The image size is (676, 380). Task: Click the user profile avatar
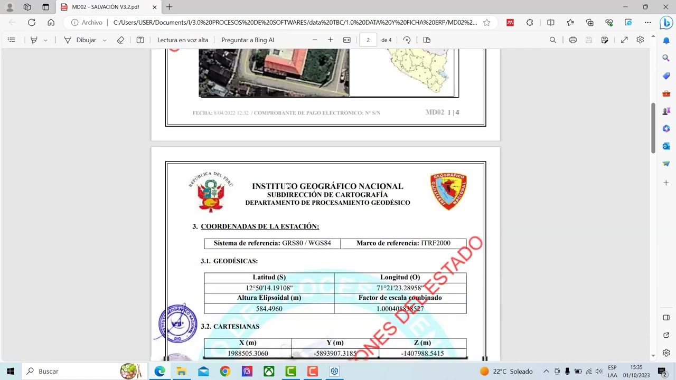(10, 7)
